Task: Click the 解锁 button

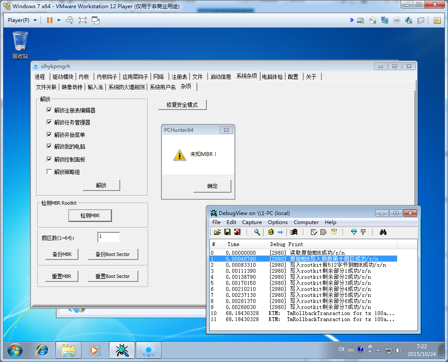Action: point(101,185)
